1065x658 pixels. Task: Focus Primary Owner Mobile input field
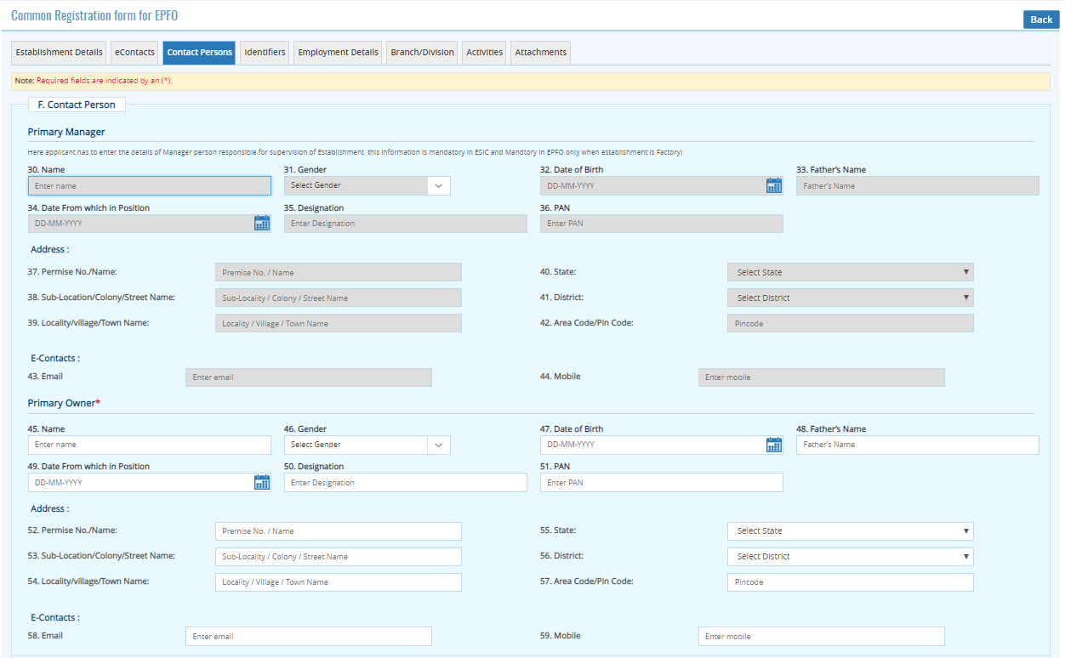click(x=821, y=637)
